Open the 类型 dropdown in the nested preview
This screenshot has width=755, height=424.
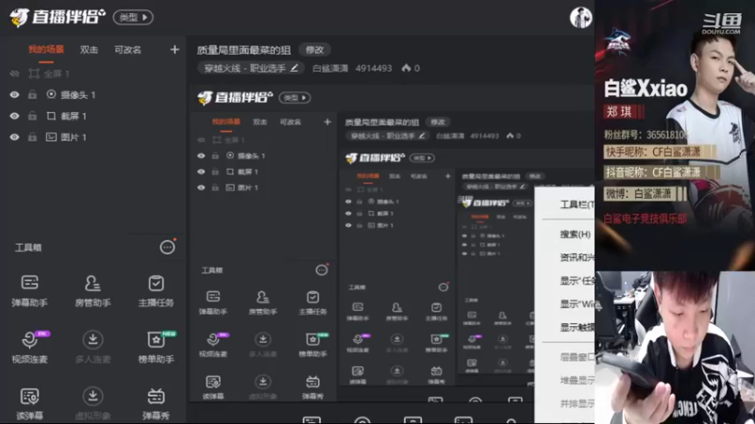pyautogui.click(x=294, y=98)
